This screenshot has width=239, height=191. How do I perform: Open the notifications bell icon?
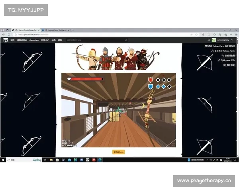(209, 40)
